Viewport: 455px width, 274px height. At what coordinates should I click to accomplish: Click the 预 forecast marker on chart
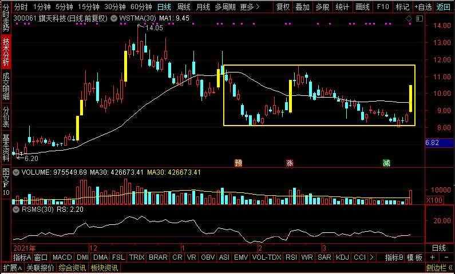238,163
